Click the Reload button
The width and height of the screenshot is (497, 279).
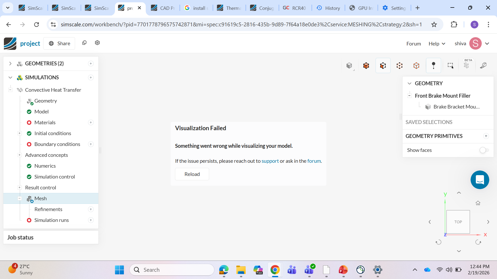(192, 174)
